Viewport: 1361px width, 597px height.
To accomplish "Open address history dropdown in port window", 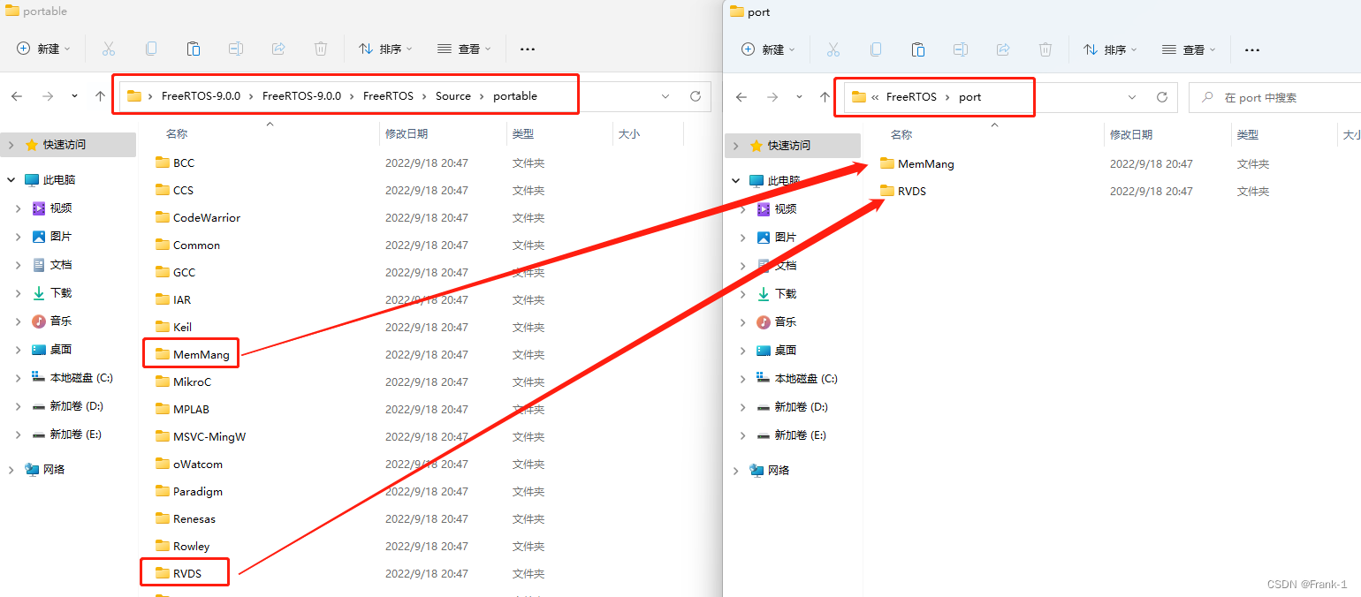I will [1132, 97].
